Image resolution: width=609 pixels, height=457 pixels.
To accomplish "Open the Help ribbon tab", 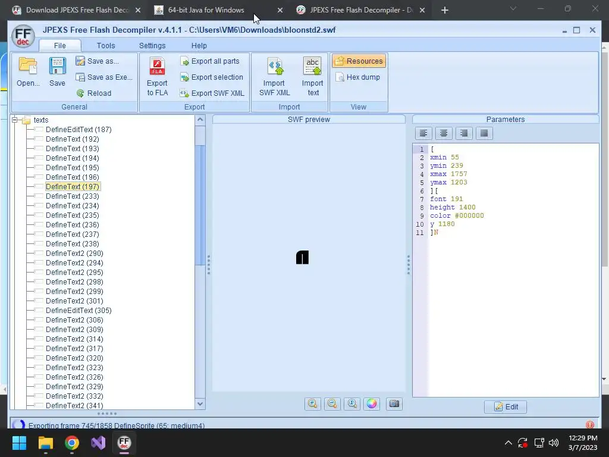I will click(x=199, y=45).
